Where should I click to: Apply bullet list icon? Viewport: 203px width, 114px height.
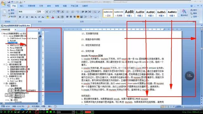click(68, 12)
